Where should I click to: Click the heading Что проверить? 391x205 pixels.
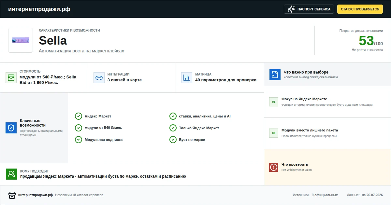pos(295,164)
